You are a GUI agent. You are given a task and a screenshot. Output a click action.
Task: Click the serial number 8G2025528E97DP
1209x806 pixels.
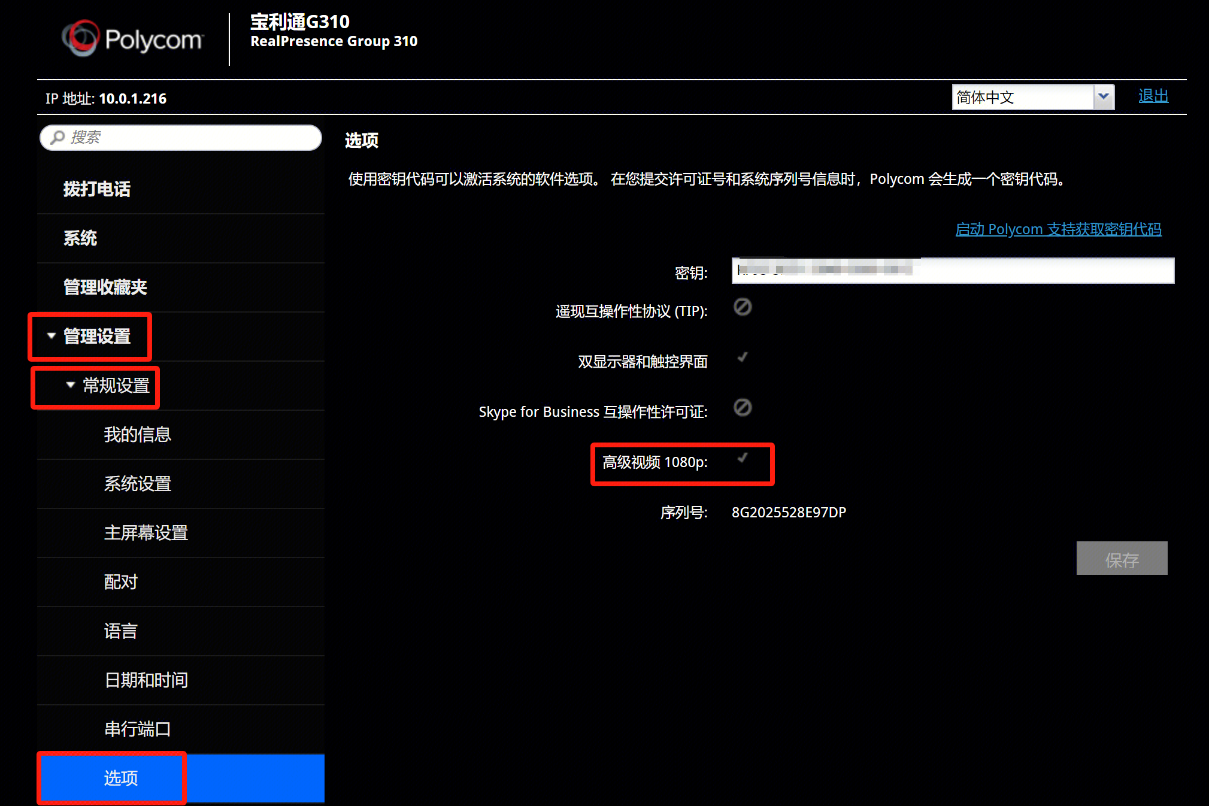pos(789,513)
